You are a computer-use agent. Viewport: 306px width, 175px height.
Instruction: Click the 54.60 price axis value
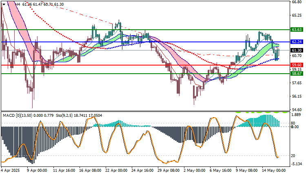[297, 110]
